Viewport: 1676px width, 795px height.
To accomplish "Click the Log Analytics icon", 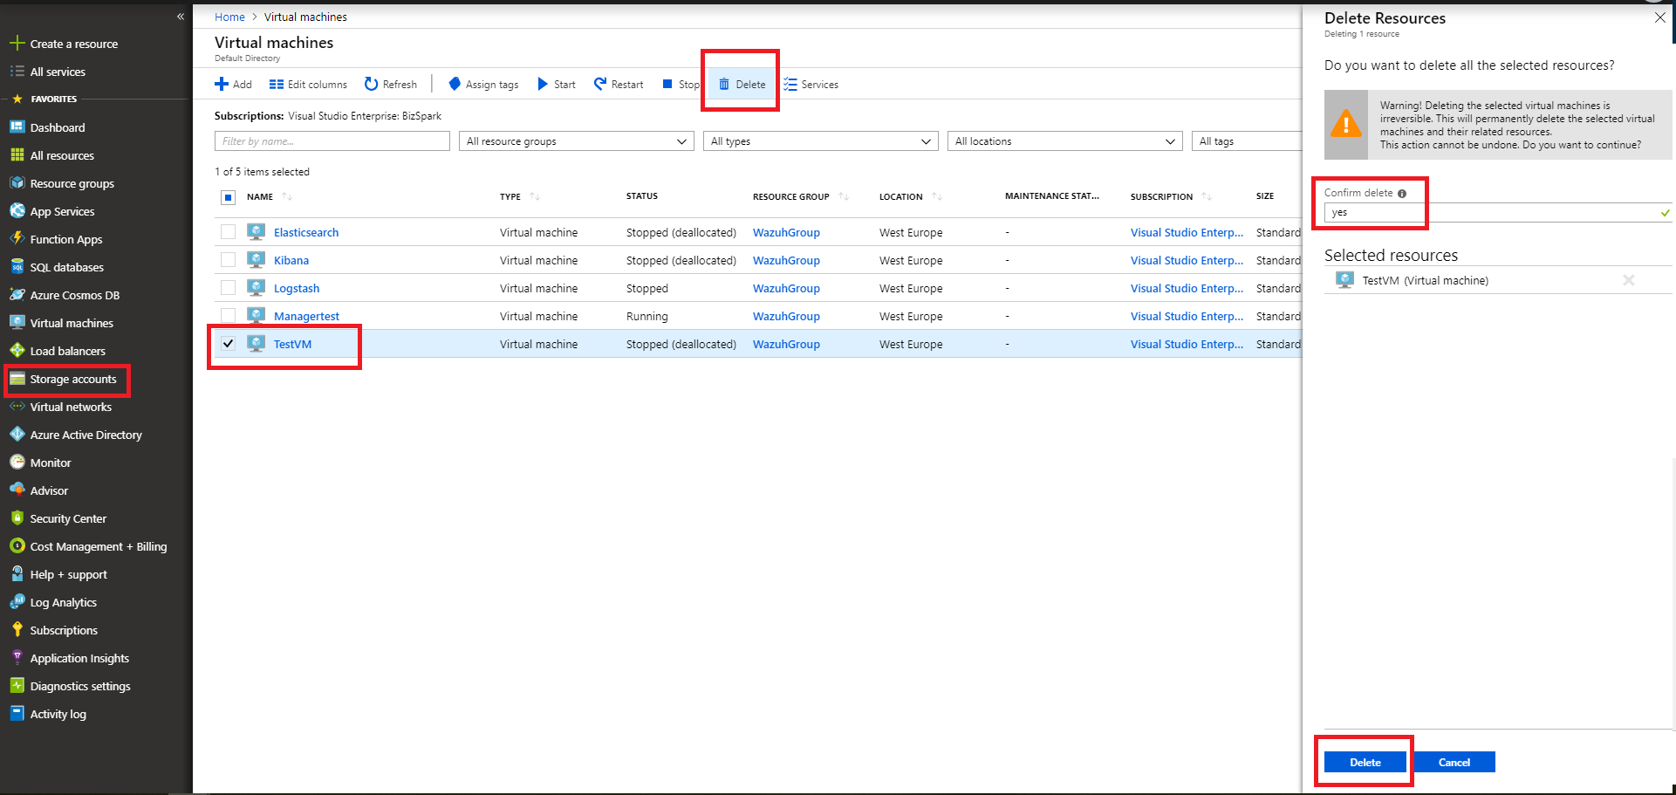I will pyautogui.click(x=17, y=602).
